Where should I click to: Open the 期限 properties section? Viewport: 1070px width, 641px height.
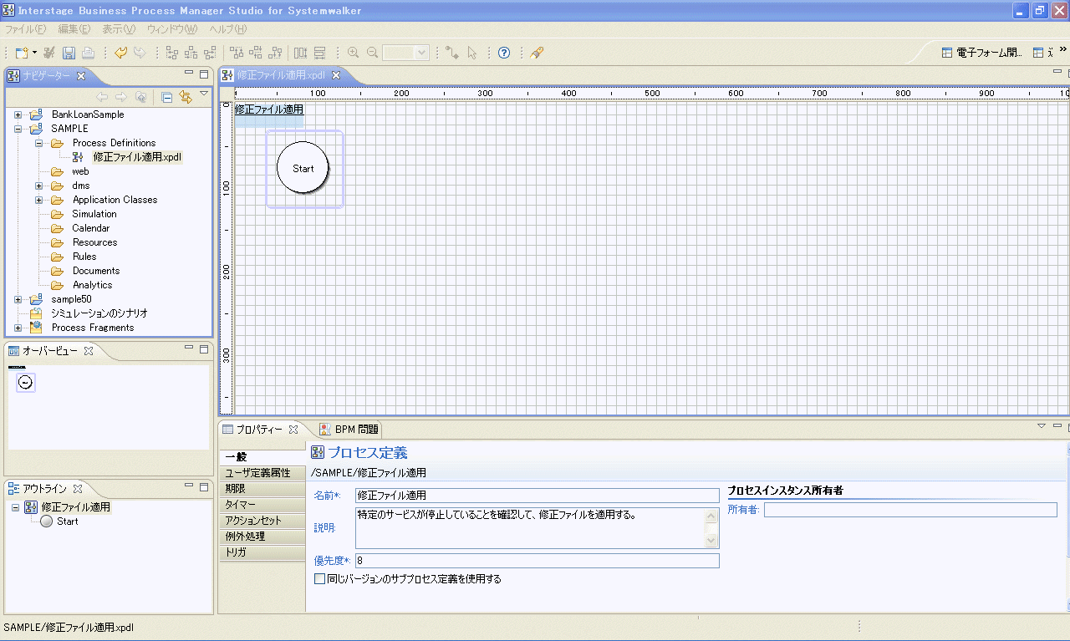(x=262, y=489)
